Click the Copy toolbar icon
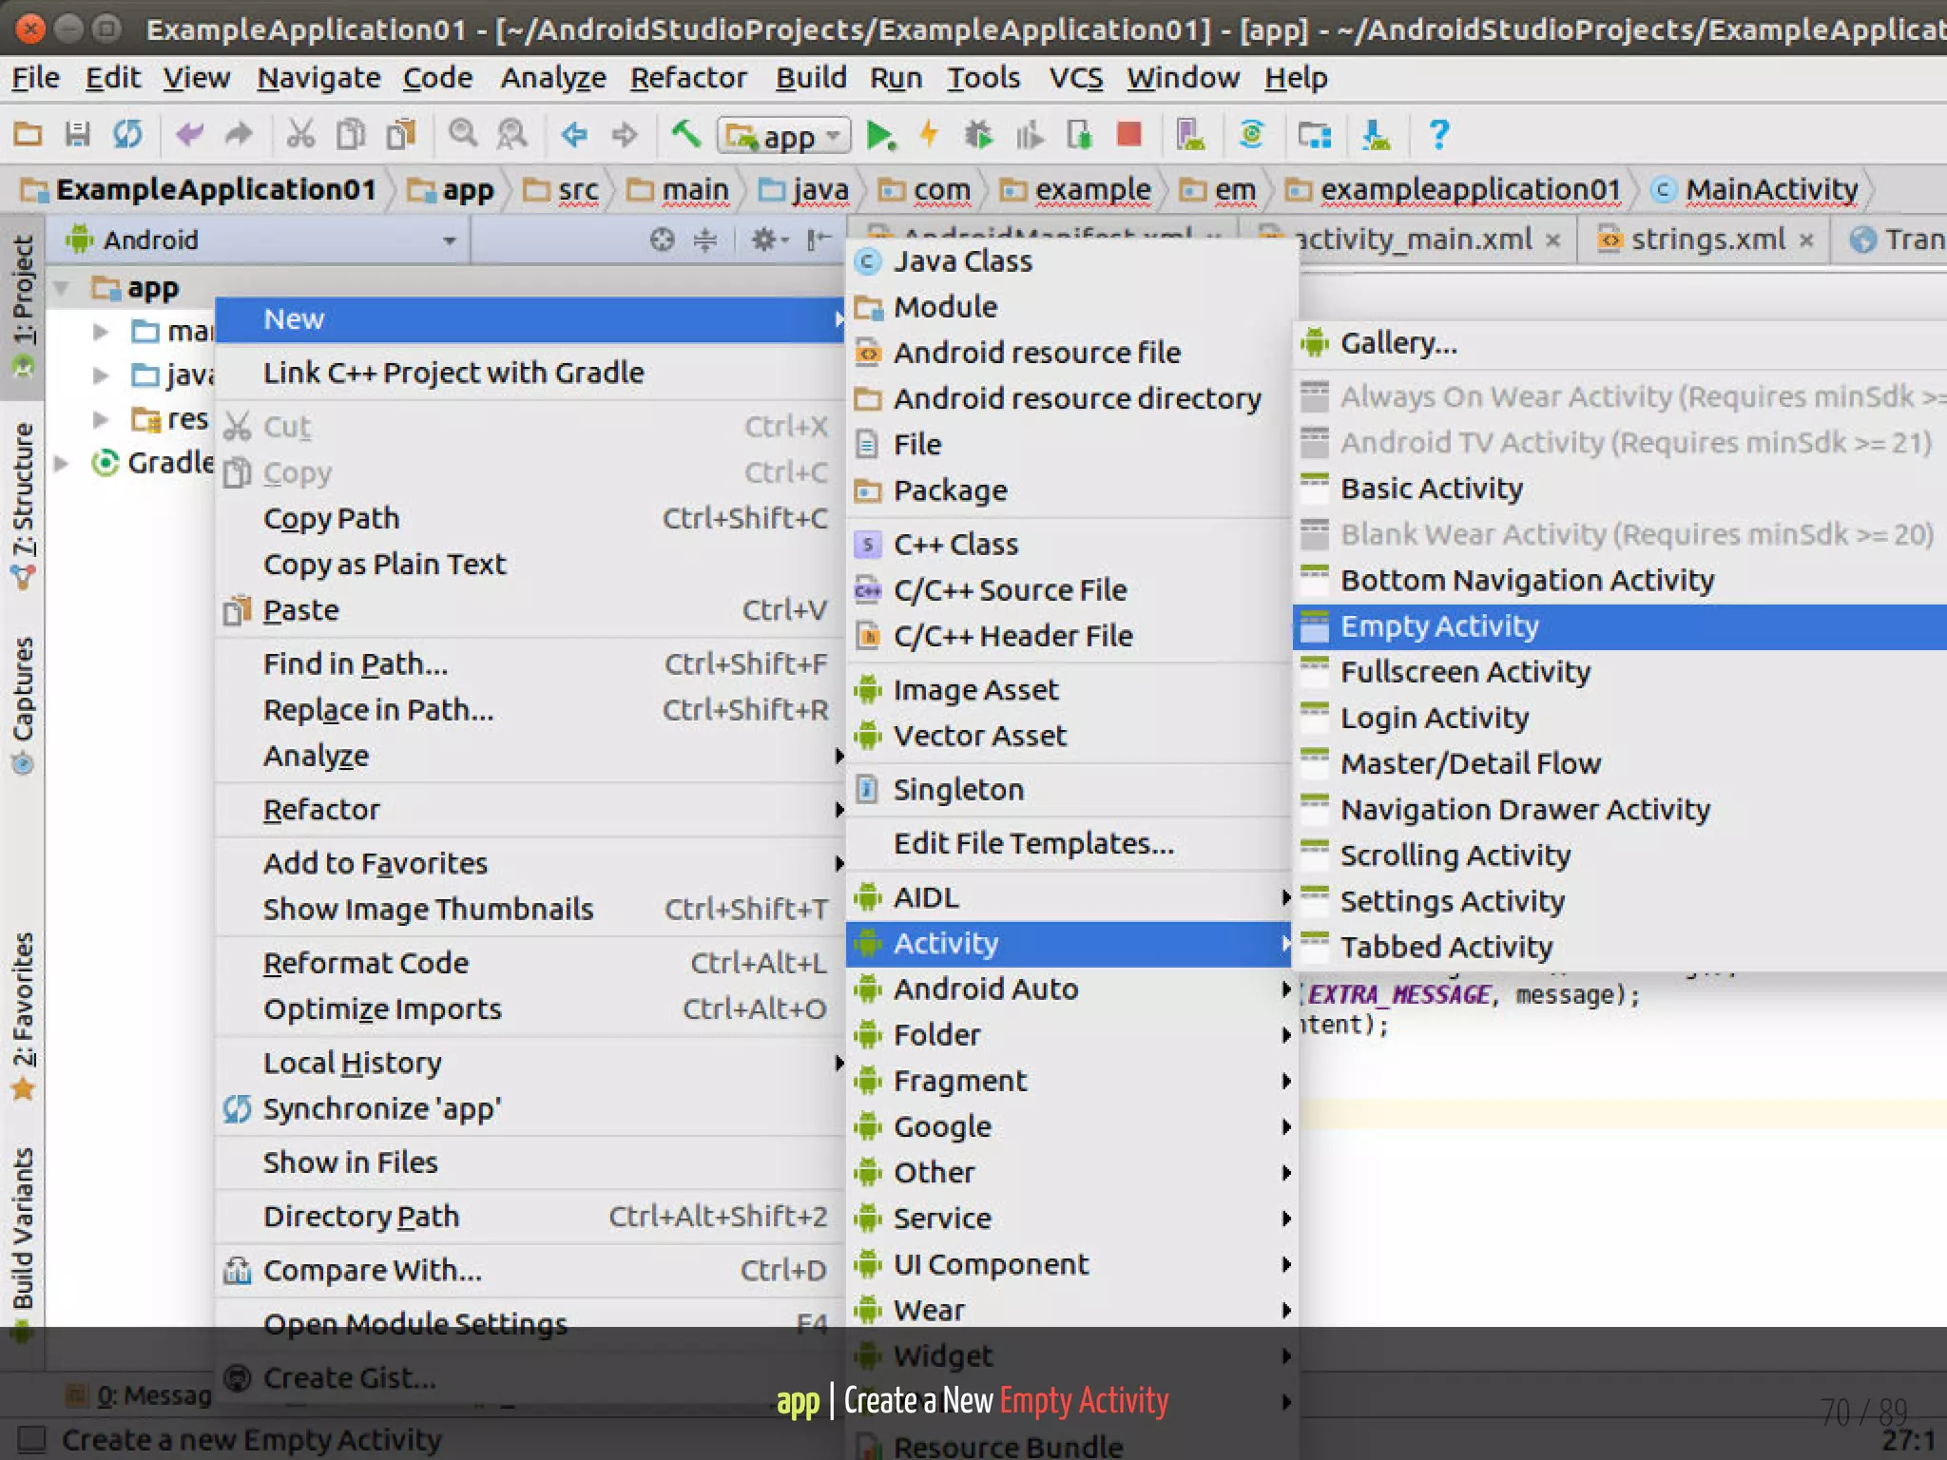Viewport: 1947px width, 1460px height. coord(351,135)
